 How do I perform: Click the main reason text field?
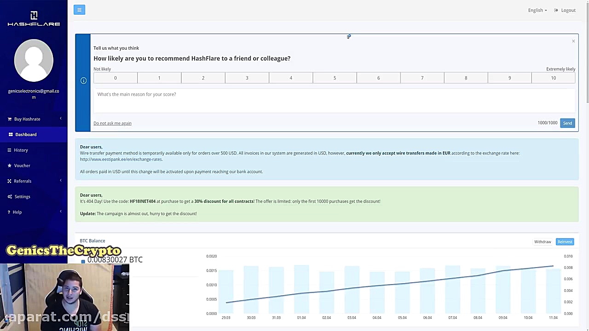click(x=335, y=101)
